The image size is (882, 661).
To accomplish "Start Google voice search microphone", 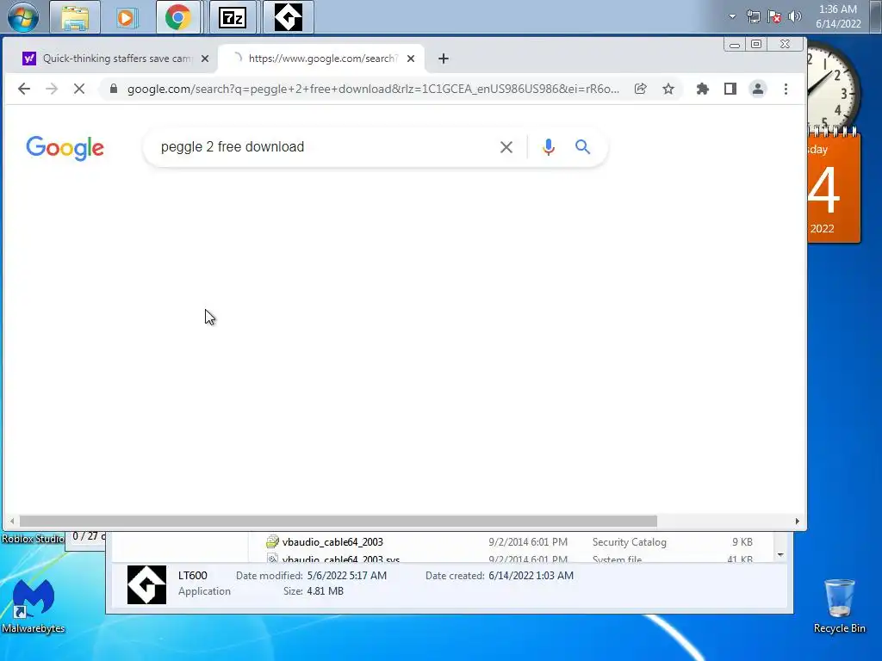I will point(549,147).
